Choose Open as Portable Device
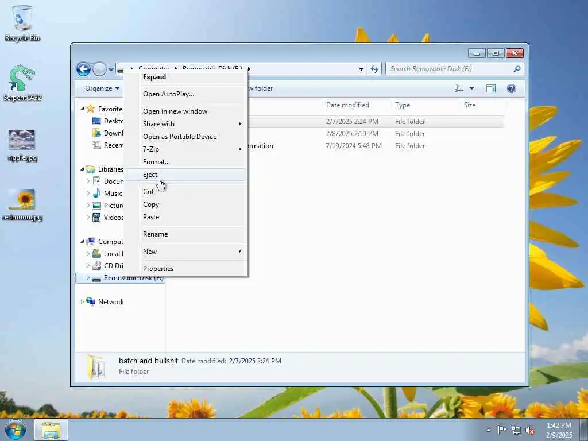Image resolution: width=588 pixels, height=441 pixels. pyautogui.click(x=185, y=137)
